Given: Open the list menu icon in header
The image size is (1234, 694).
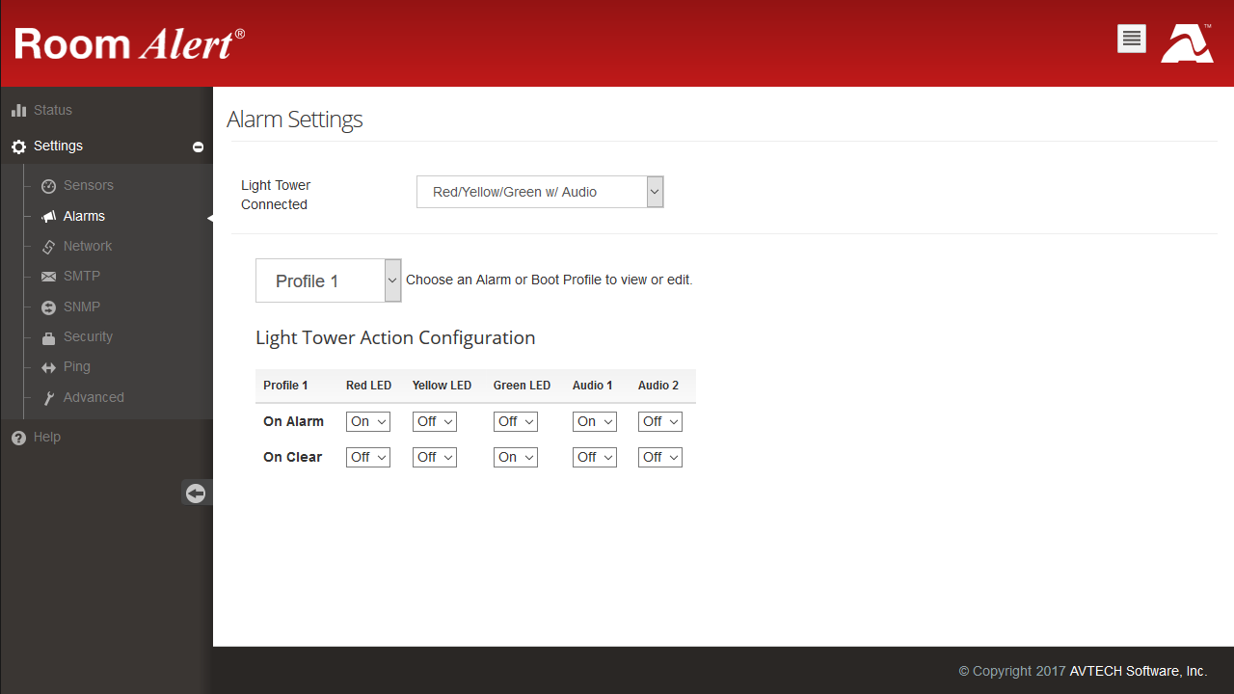Looking at the screenshot, I should coord(1132,39).
